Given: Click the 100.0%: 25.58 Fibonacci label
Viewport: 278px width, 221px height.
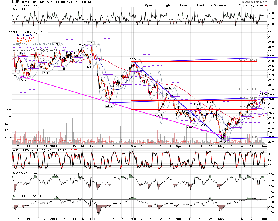Looking at the screenshot, I should click(247, 60).
